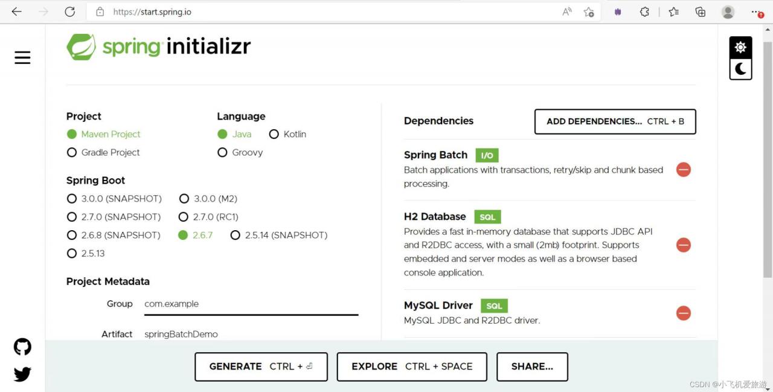Click the EXPLORE button
773x392 pixels.
point(412,367)
